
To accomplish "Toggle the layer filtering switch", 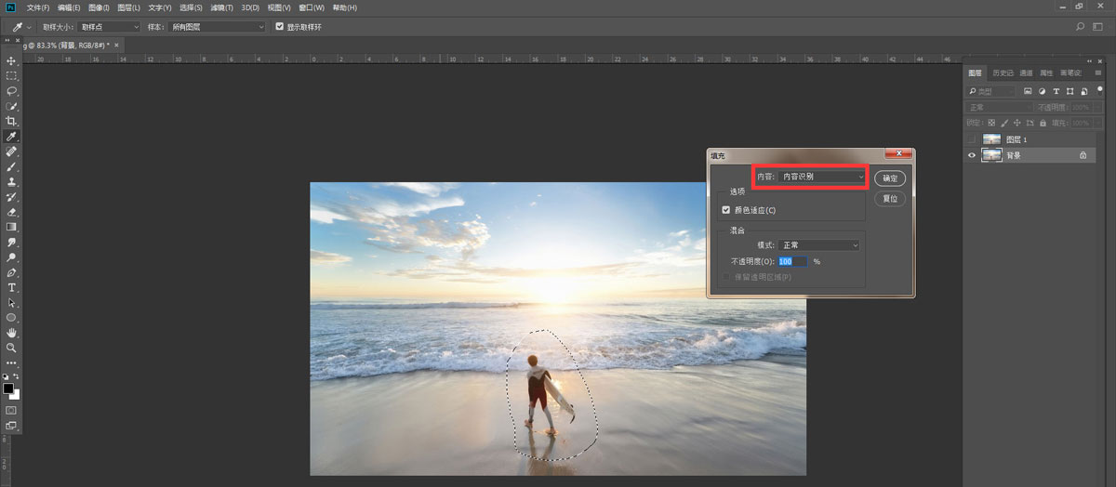I will [x=1099, y=89].
